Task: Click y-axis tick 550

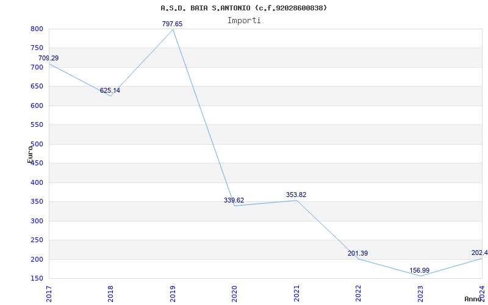Action: 37,125
